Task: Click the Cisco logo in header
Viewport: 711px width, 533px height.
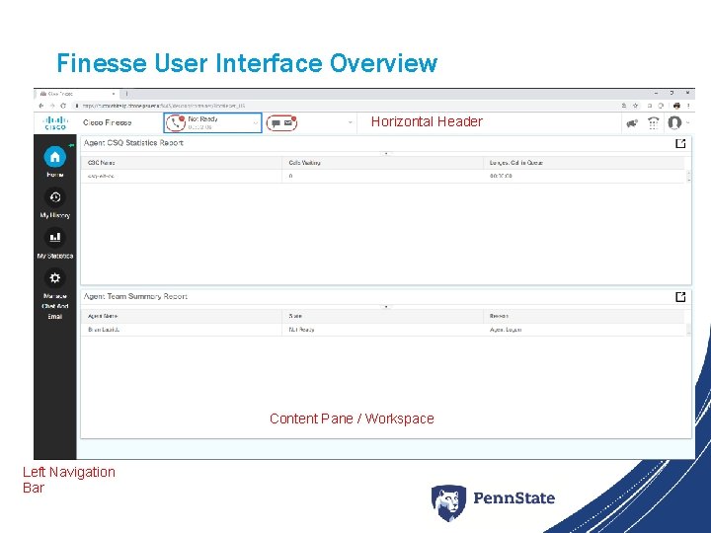Action: (x=55, y=122)
